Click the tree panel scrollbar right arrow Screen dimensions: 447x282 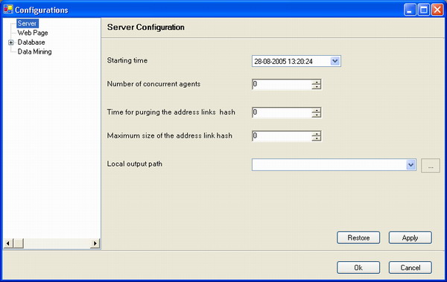(x=95, y=243)
